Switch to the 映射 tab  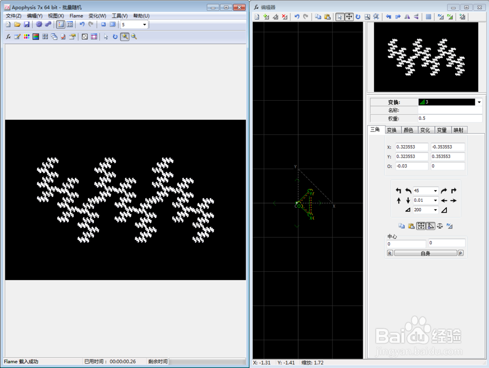[459, 130]
